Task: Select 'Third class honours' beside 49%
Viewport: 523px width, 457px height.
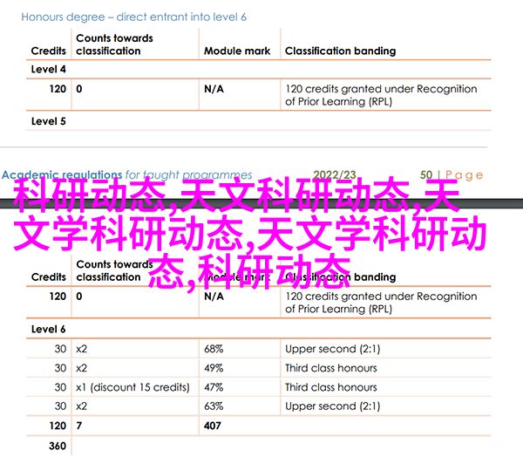Action: [x=331, y=368]
